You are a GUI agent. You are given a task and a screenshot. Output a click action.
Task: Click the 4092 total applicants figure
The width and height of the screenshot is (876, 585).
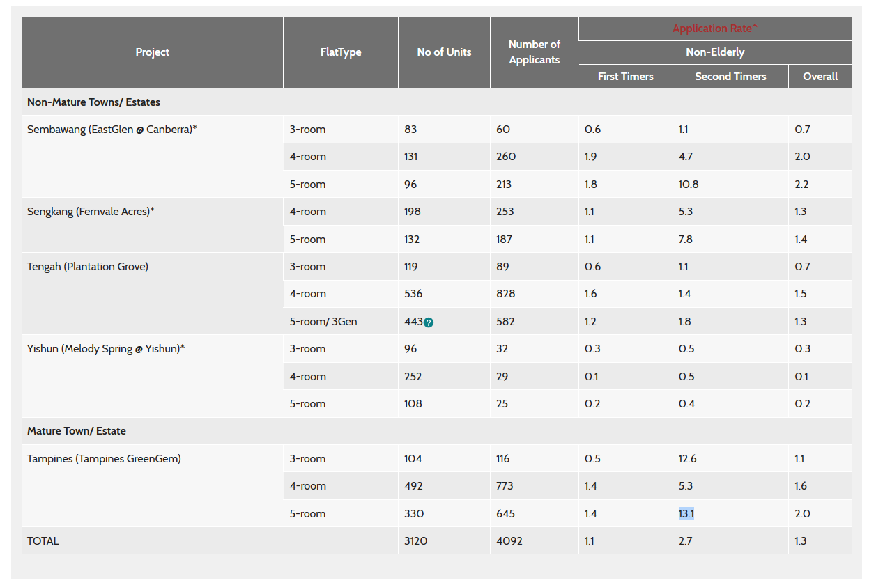[509, 541]
